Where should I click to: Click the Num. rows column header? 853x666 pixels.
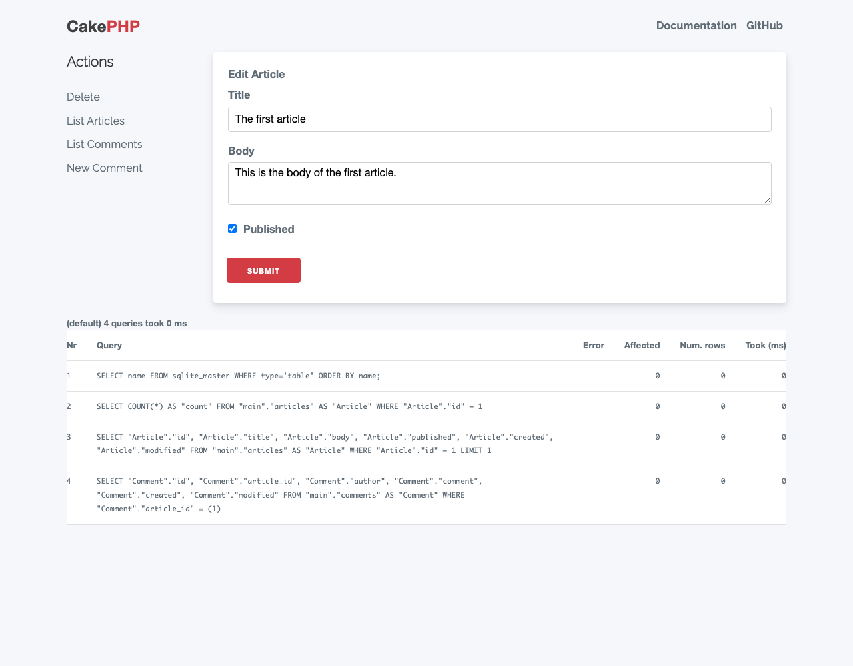(702, 345)
